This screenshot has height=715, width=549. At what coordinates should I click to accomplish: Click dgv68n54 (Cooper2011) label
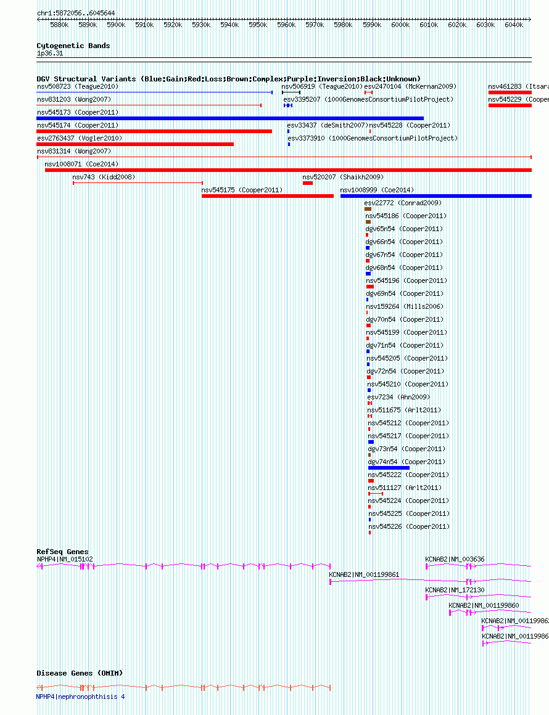(x=404, y=268)
